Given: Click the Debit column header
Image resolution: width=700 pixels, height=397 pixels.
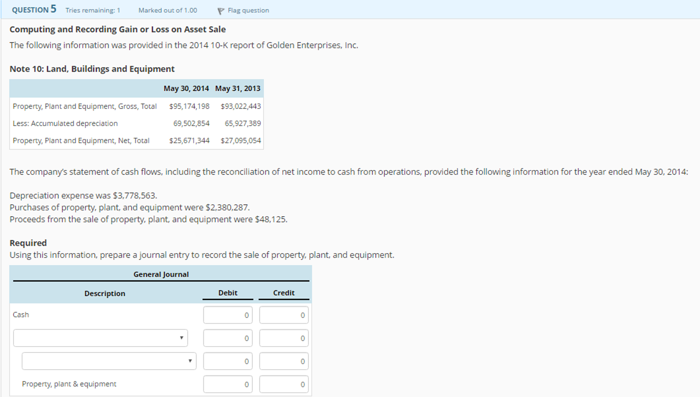Looking at the screenshot, I should 228,293.
